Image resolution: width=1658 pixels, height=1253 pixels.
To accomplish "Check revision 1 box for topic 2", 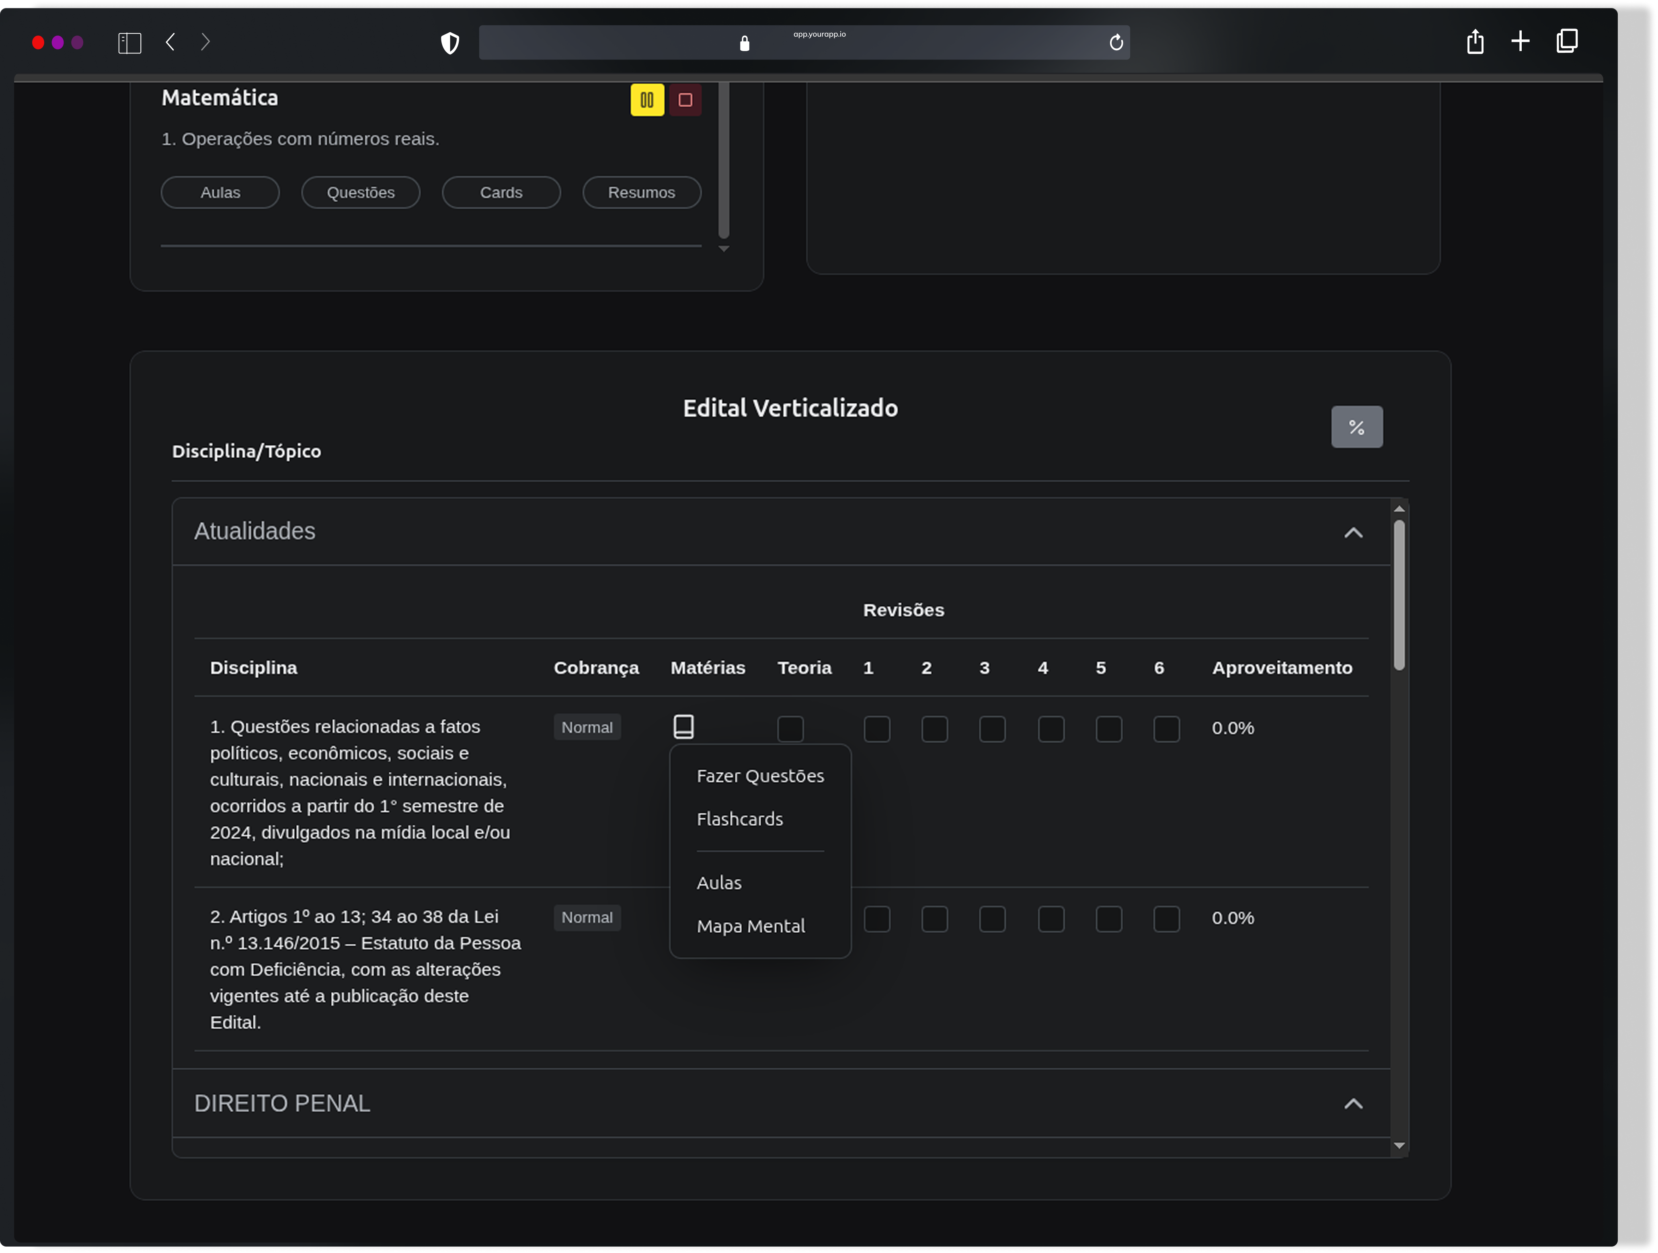I will [x=877, y=918].
